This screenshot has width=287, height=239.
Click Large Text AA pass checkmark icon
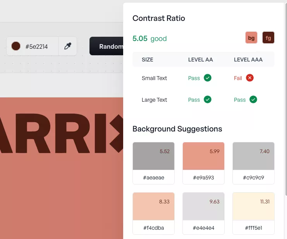pos(208,100)
